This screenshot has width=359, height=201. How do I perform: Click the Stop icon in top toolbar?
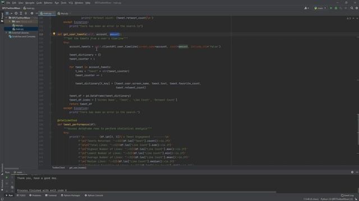click(x=346, y=8)
